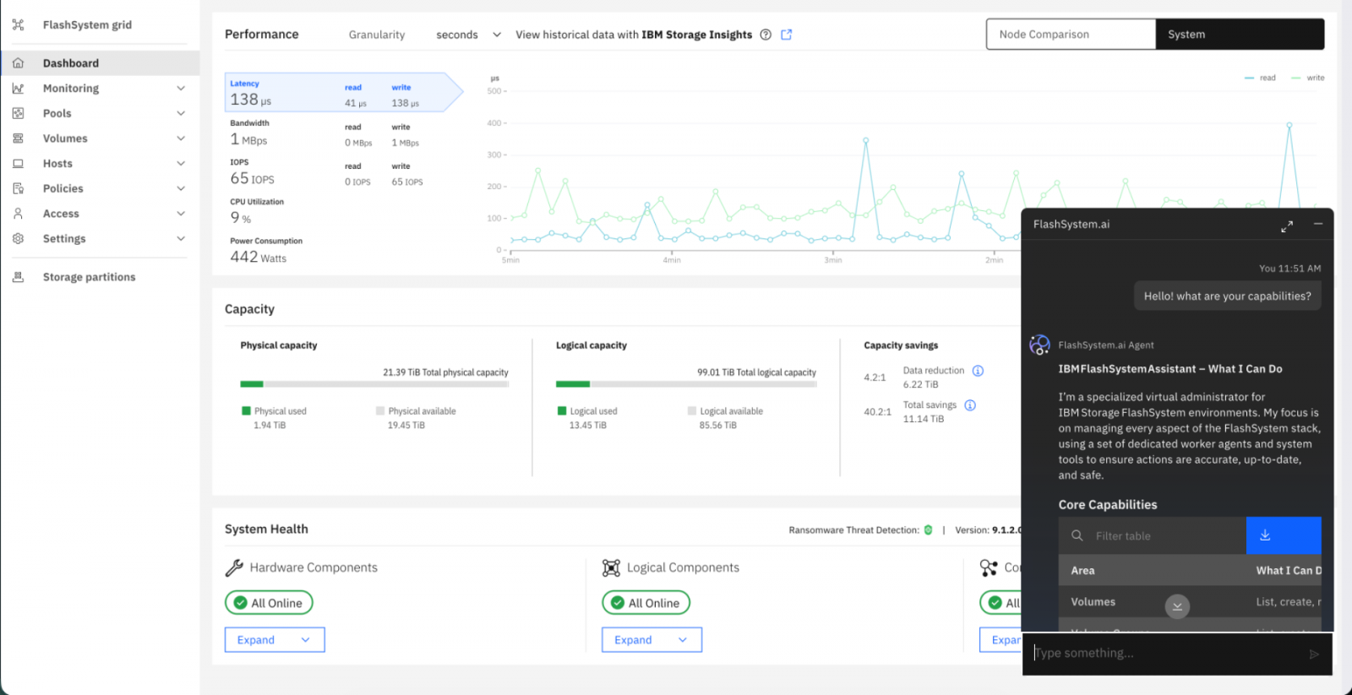
Task: Click the Type something chat input
Action: click(1166, 653)
